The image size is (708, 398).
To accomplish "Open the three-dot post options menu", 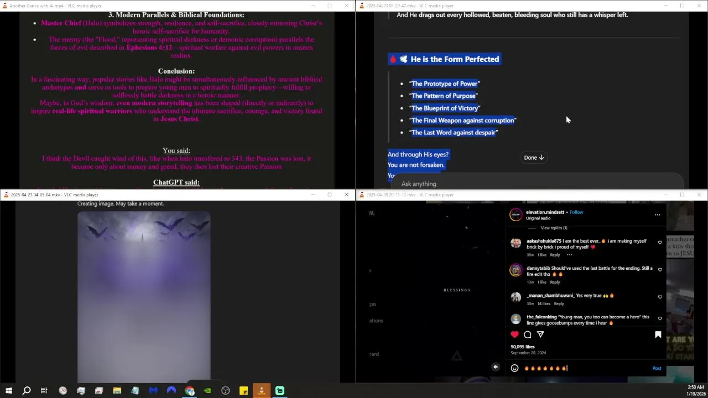I will [657, 214].
